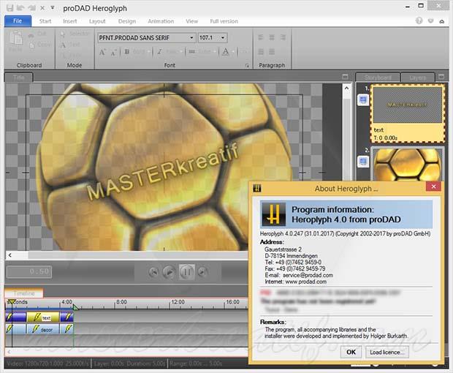Click the Outline style icon
This screenshot has height=373, width=453.
(192, 52)
